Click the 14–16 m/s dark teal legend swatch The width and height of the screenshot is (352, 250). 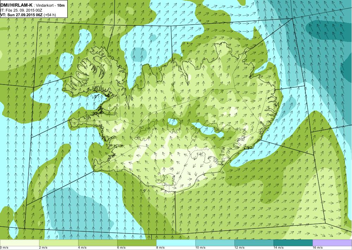[x=293, y=243]
